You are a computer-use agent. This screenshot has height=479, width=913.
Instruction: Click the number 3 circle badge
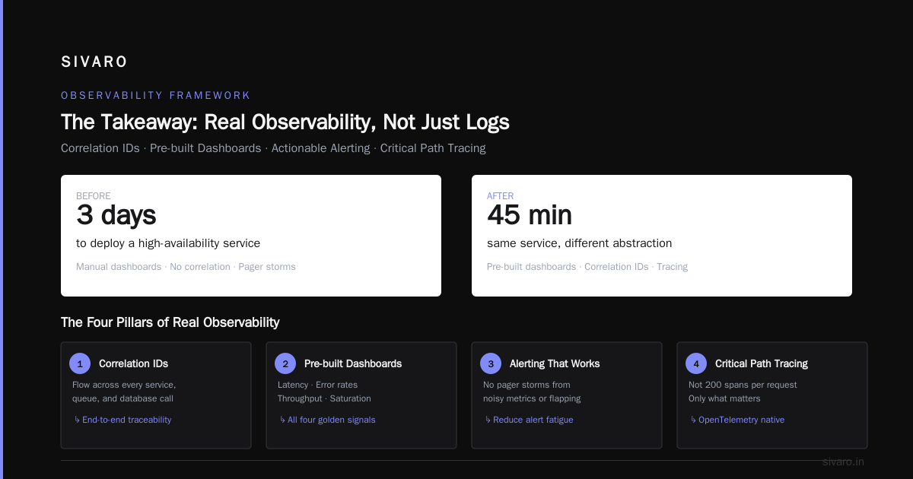point(491,363)
